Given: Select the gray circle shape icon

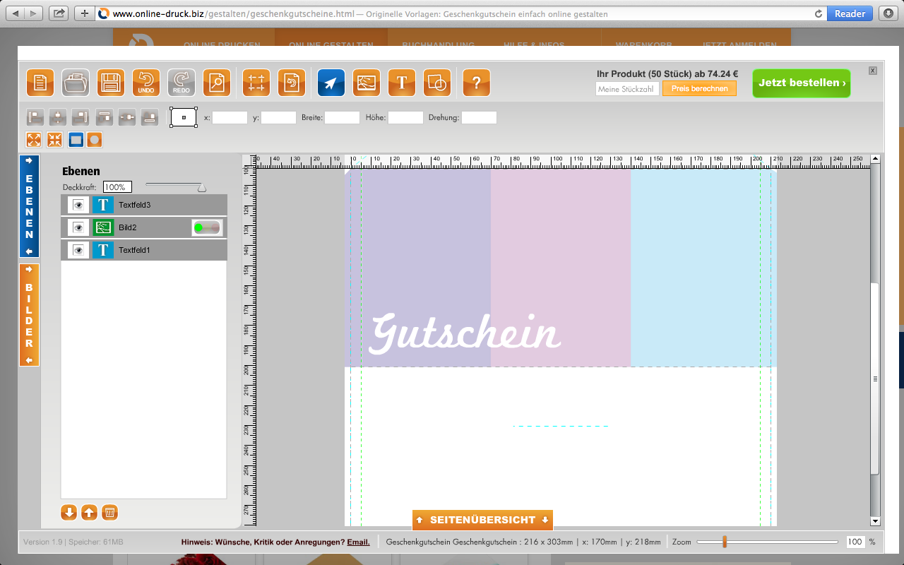Looking at the screenshot, I should [95, 139].
